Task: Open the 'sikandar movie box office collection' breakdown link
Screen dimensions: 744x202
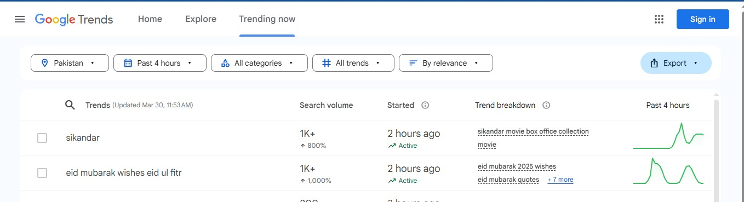Action: click(533, 131)
